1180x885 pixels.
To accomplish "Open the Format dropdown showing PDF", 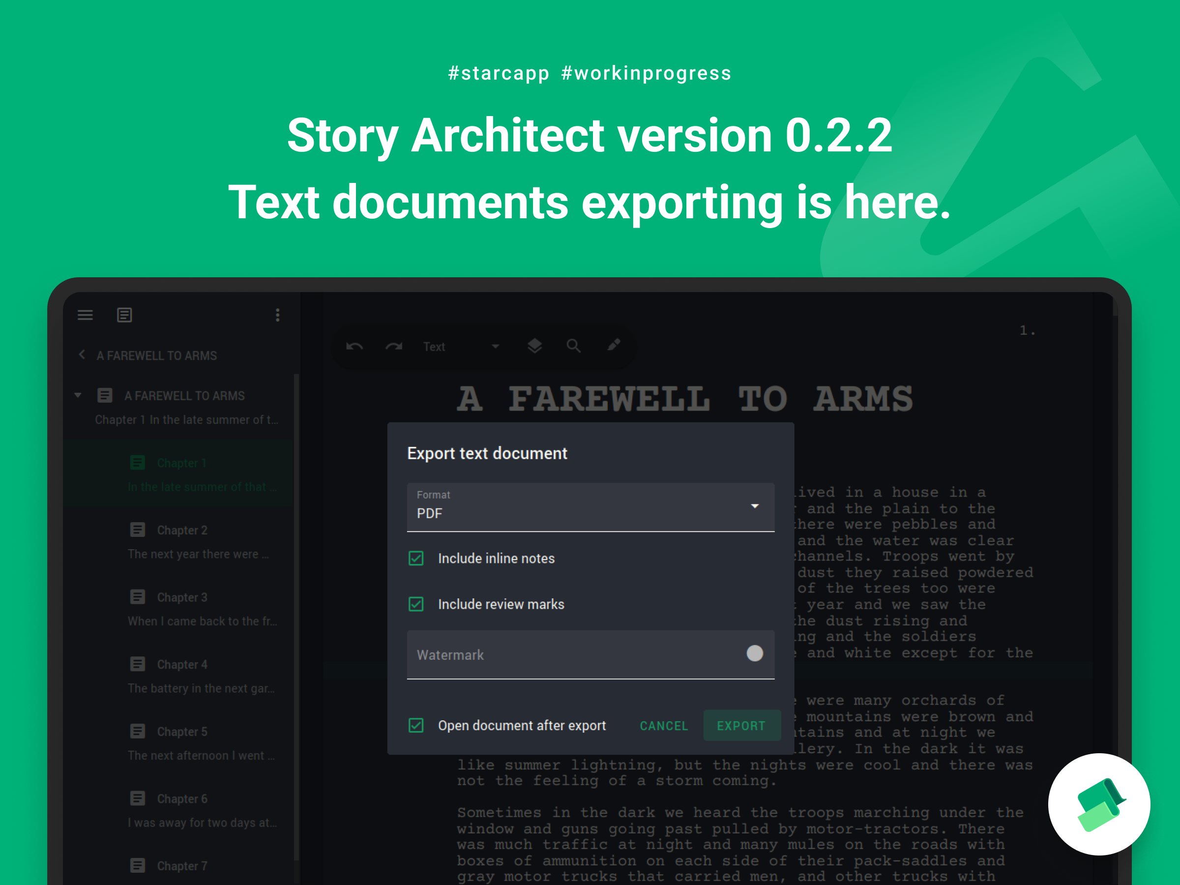I will coord(590,507).
